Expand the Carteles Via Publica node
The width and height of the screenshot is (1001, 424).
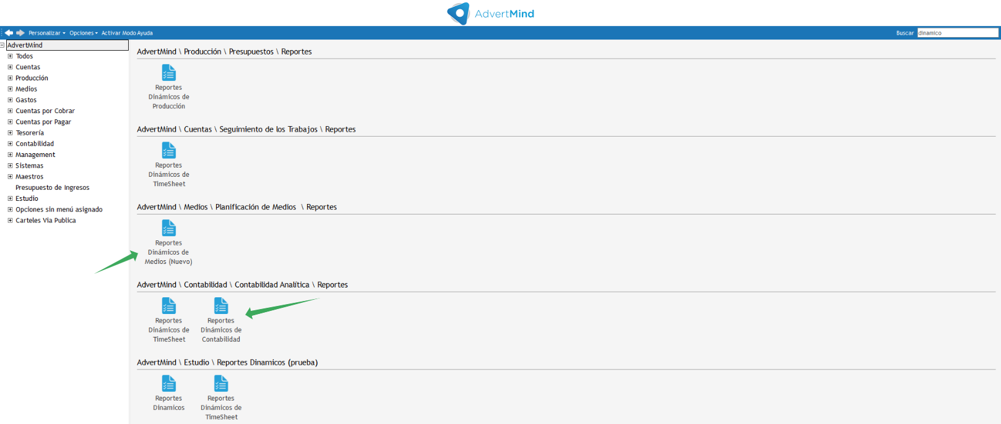[x=10, y=221]
